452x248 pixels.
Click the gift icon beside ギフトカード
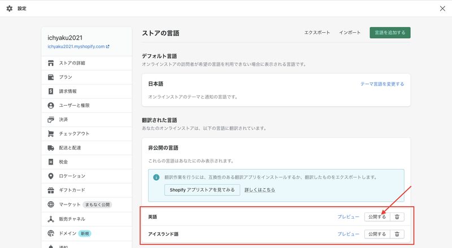point(51,190)
